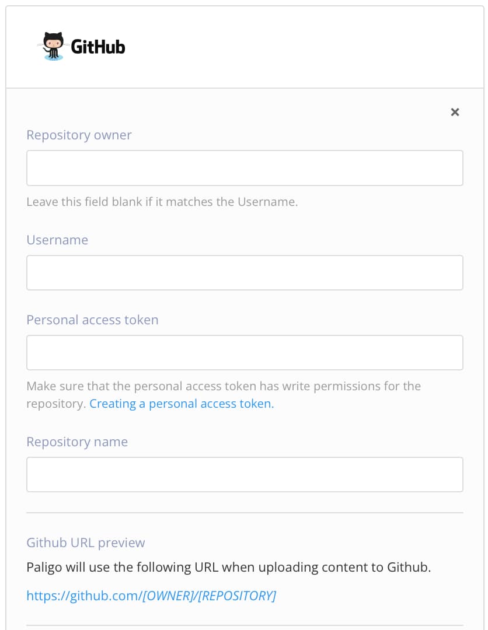This screenshot has height=630, width=488.
Task: Select the Repository owner field label
Action: coord(79,135)
